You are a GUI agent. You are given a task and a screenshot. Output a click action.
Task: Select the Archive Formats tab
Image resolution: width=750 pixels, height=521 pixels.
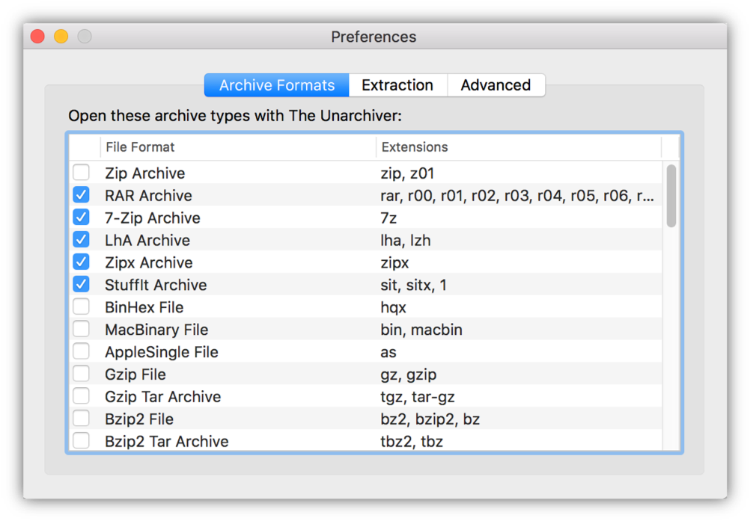tap(276, 85)
